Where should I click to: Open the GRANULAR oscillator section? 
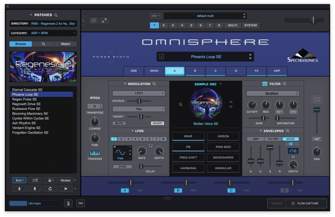pos(223,168)
